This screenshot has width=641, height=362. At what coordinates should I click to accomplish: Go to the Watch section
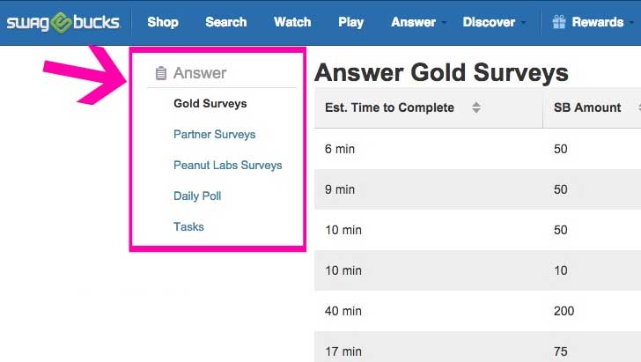292,22
